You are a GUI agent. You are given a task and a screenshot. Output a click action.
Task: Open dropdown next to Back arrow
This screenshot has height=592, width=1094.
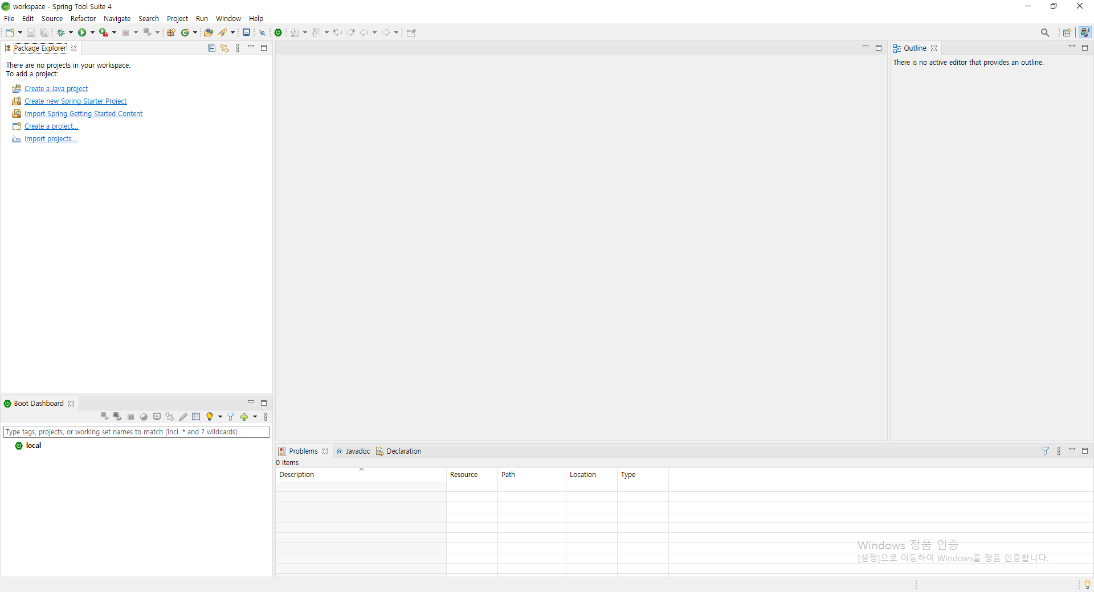374,32
